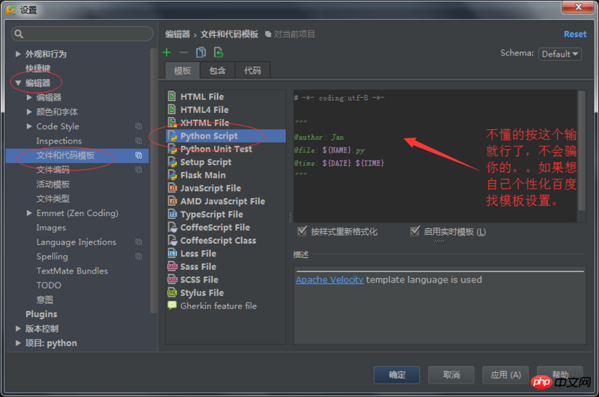Expand Code Style settings
This screenshot has width=599, height=397.
point(29,126)
